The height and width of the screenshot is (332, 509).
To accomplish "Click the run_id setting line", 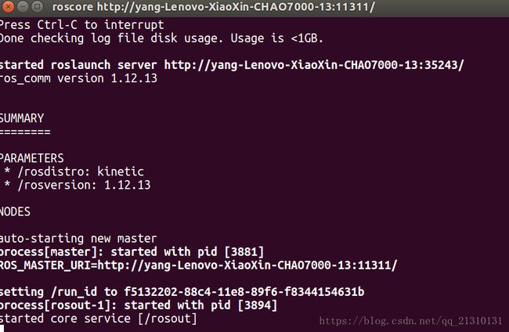I will pyautogui.click(x=182, y=292).
